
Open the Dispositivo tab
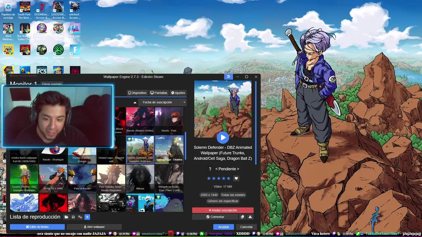(x=137, y=93)
